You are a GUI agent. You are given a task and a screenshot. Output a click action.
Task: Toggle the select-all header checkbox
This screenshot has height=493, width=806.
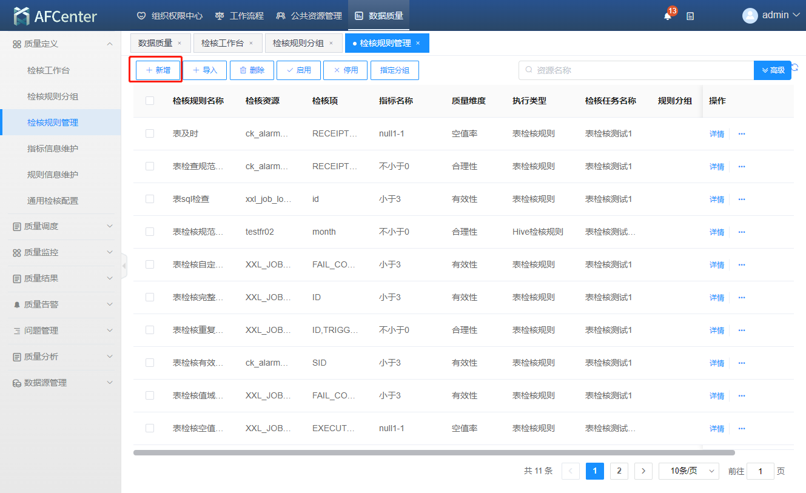pos(150,101)
